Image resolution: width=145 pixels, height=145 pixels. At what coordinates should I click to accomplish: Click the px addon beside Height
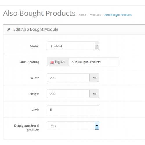(94, 94)
